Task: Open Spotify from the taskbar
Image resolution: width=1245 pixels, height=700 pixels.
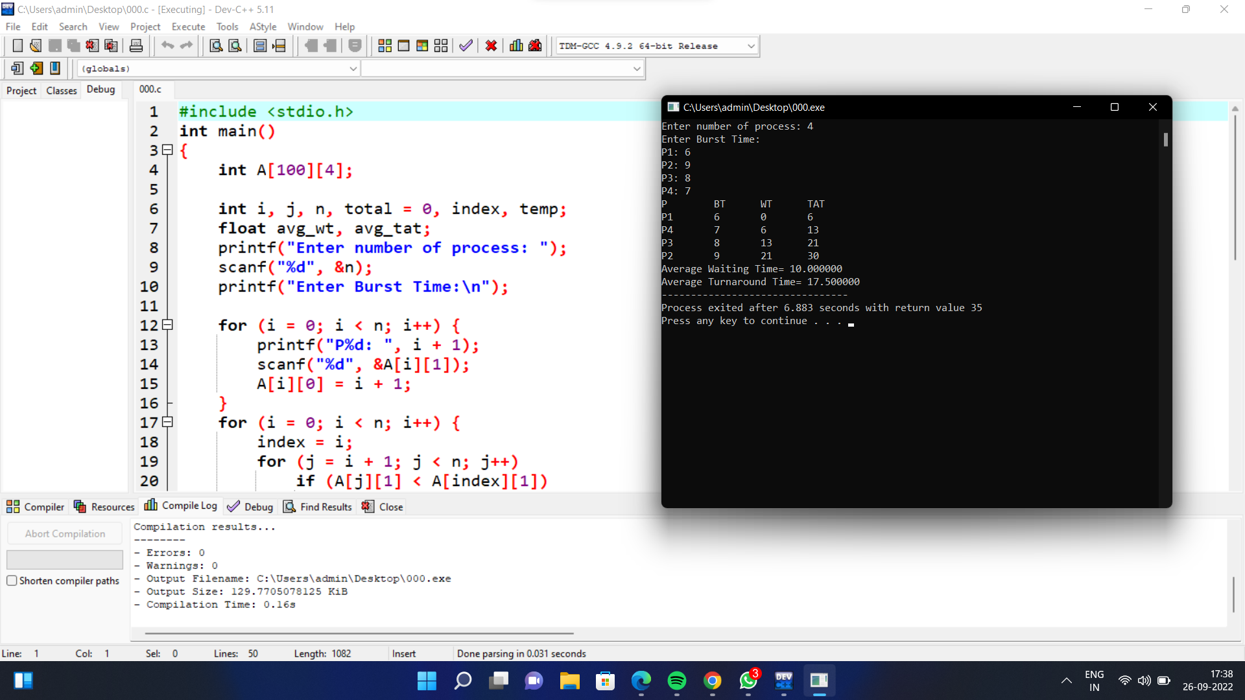Action: tap(676, 681)
